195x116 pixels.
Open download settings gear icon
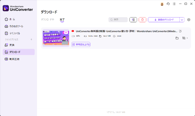pos(189,20)
